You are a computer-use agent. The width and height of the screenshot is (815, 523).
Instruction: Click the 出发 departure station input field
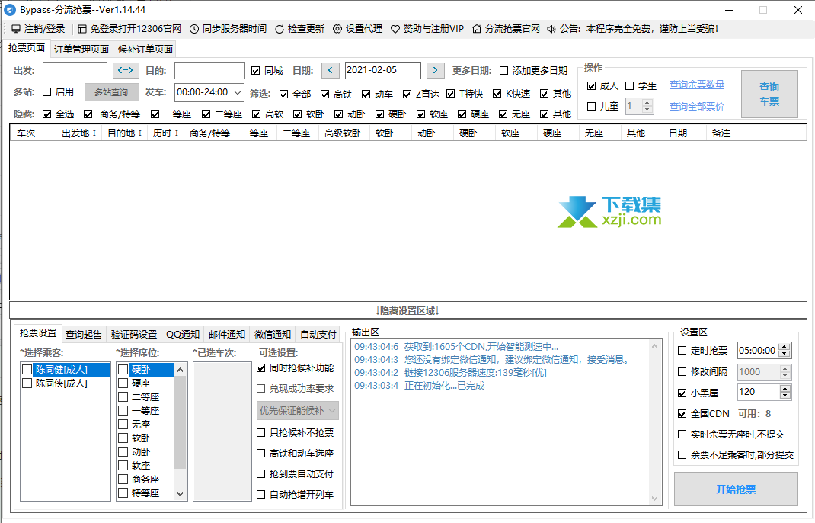pos(75,70)
